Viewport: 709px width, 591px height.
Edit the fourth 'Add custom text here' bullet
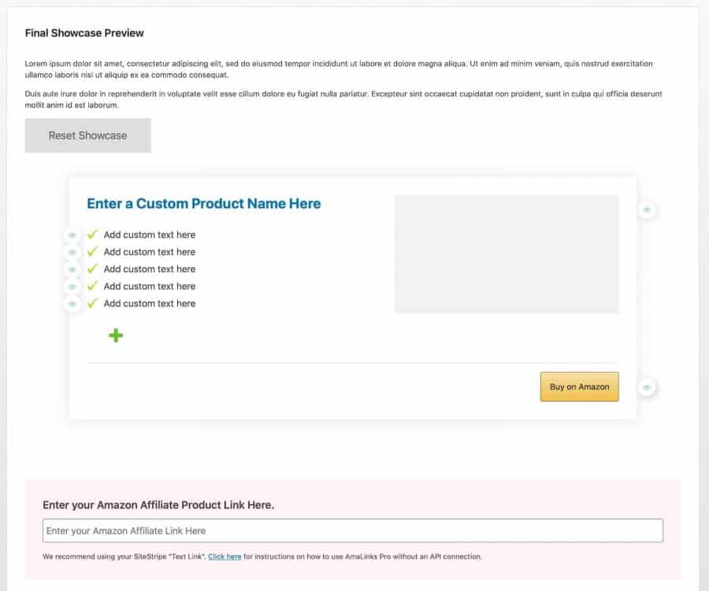point(150,286)
